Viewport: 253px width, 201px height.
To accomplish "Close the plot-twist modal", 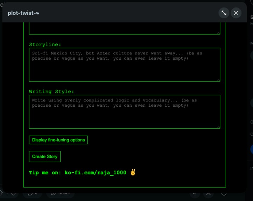I will 236,13.
